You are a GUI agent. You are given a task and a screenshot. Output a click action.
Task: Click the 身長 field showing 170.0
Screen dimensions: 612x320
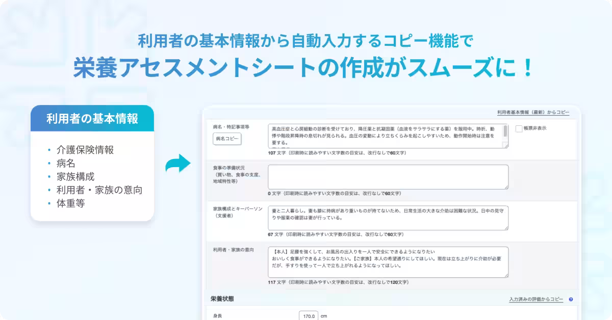pos(309,316)
